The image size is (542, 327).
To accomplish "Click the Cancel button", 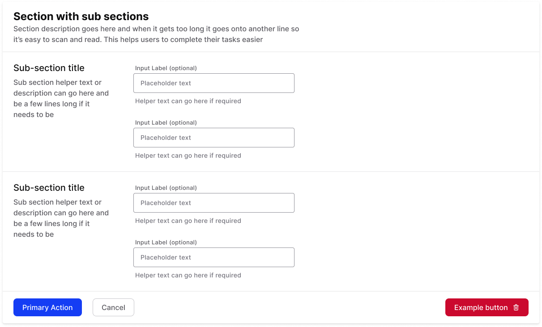I will tap(113, 307).
